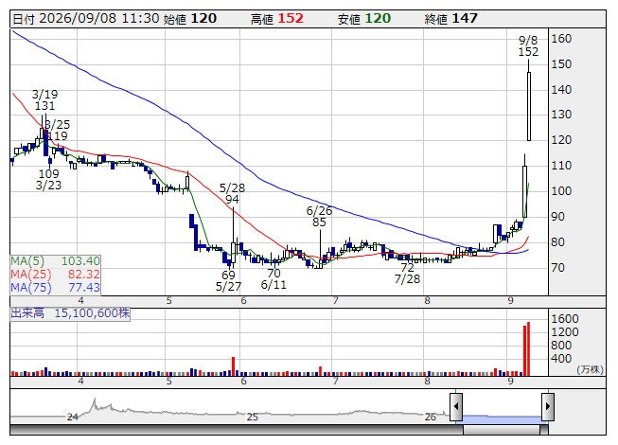Click the 終値 147 value in header
Screen dimensions: 618x445
450,19
